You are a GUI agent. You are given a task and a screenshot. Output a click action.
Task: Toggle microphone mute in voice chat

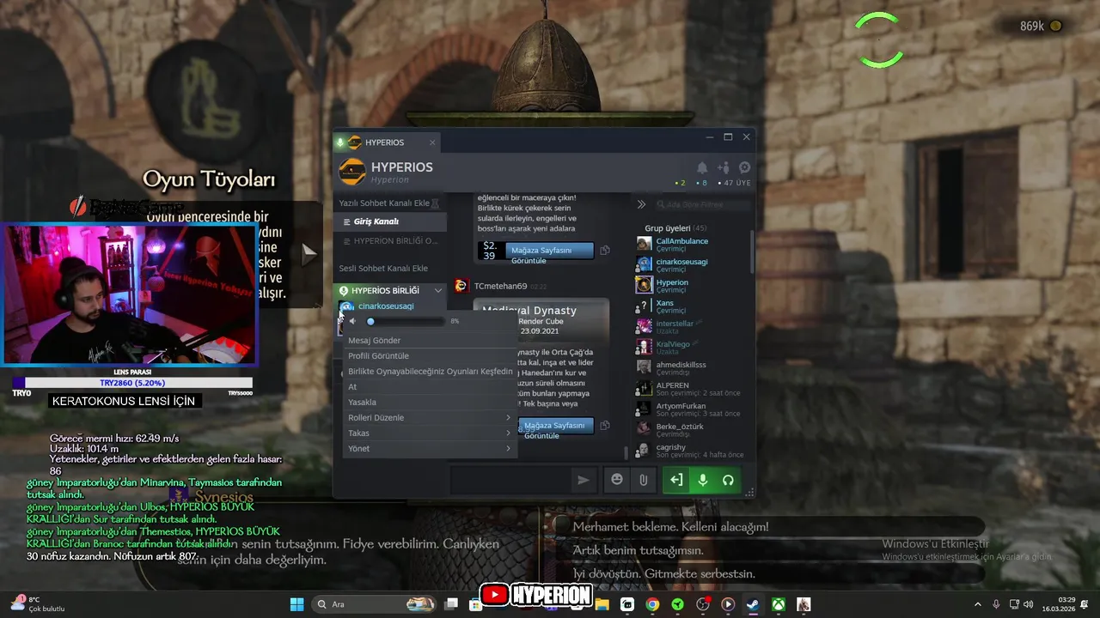point(702,480)
